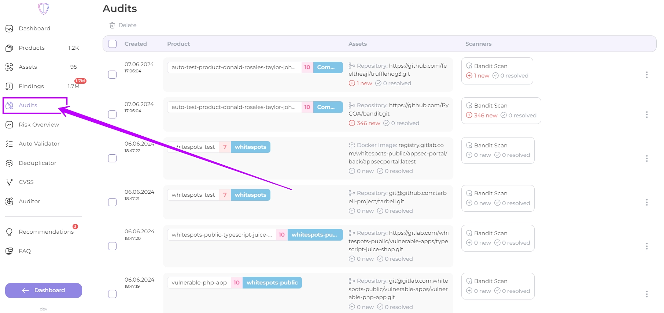The image size is (664, 313).
Task: Click the purple Dashboard back button
Action: (44, 290)
